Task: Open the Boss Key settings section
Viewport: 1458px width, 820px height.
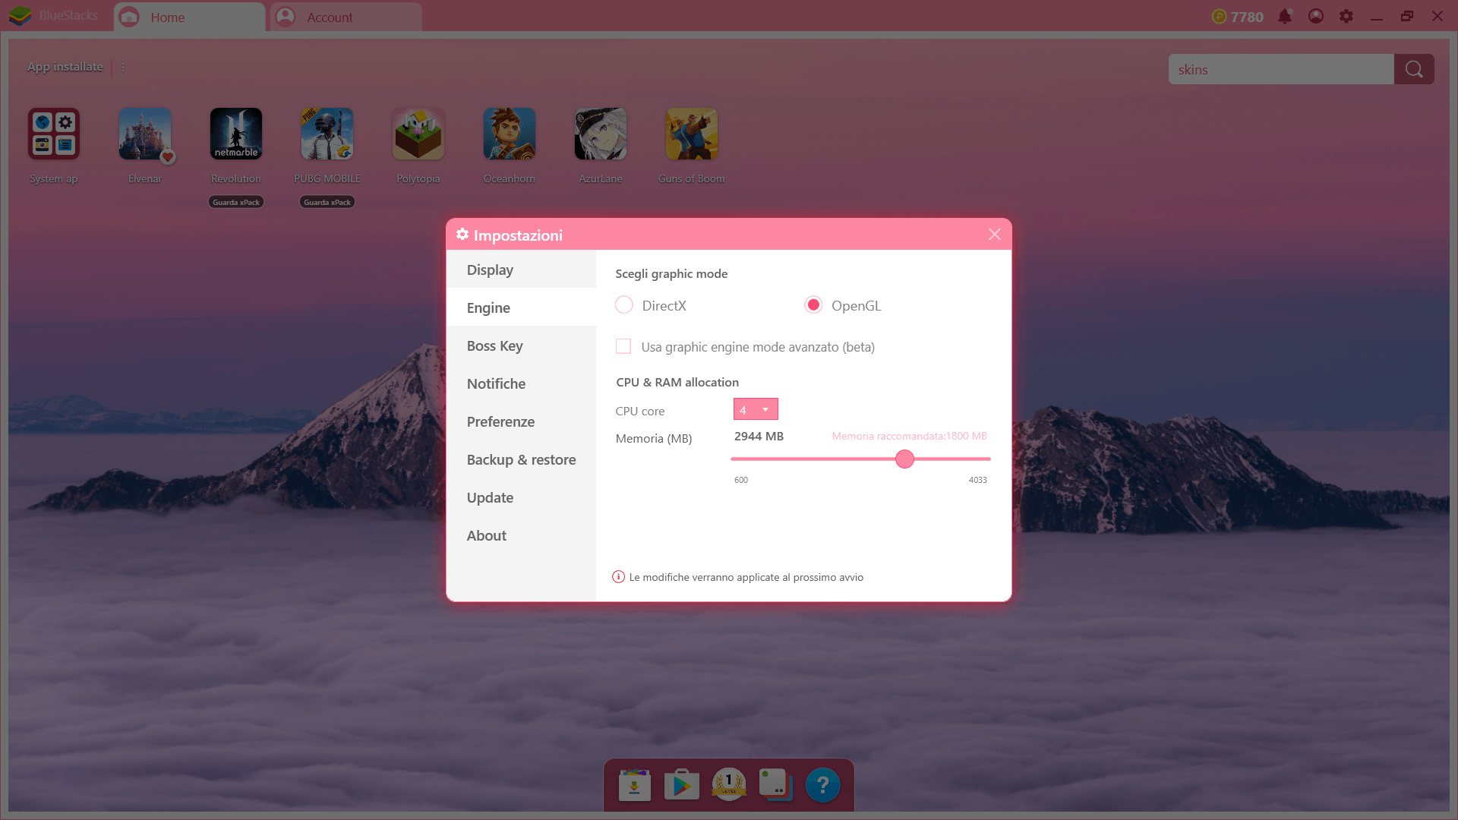Action: coord(521,345)
